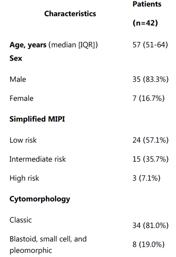Select the Classic row label

click(x=21, y=220)
